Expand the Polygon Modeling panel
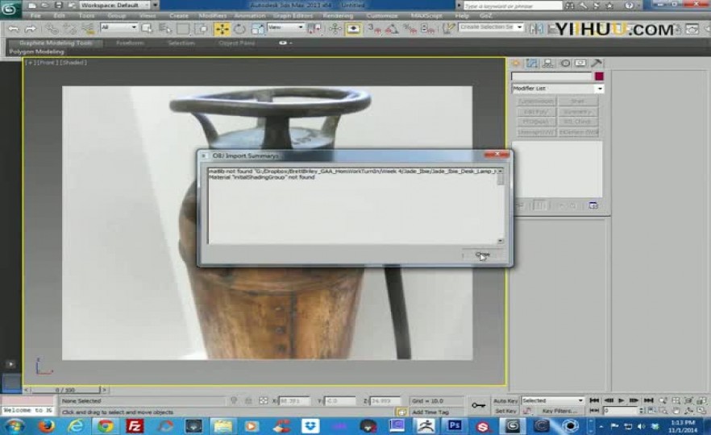Viewport: 711px width, 435px height. [x=37, y=52]
